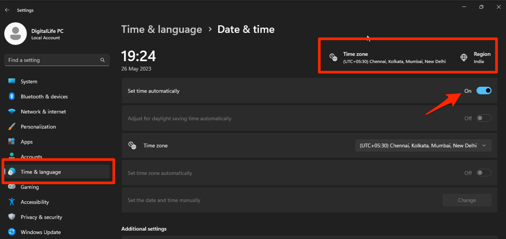Click the Network & internet Wi-Fi icon

point(11,112)
